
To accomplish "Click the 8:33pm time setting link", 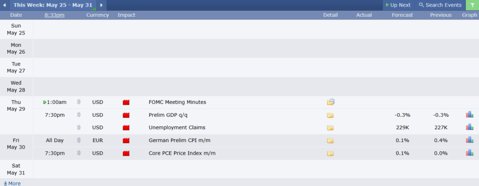I will tap(54, 15).
